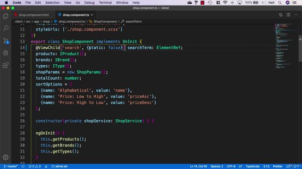
Task: Open the Code application menu
Action: click(17, 2)
